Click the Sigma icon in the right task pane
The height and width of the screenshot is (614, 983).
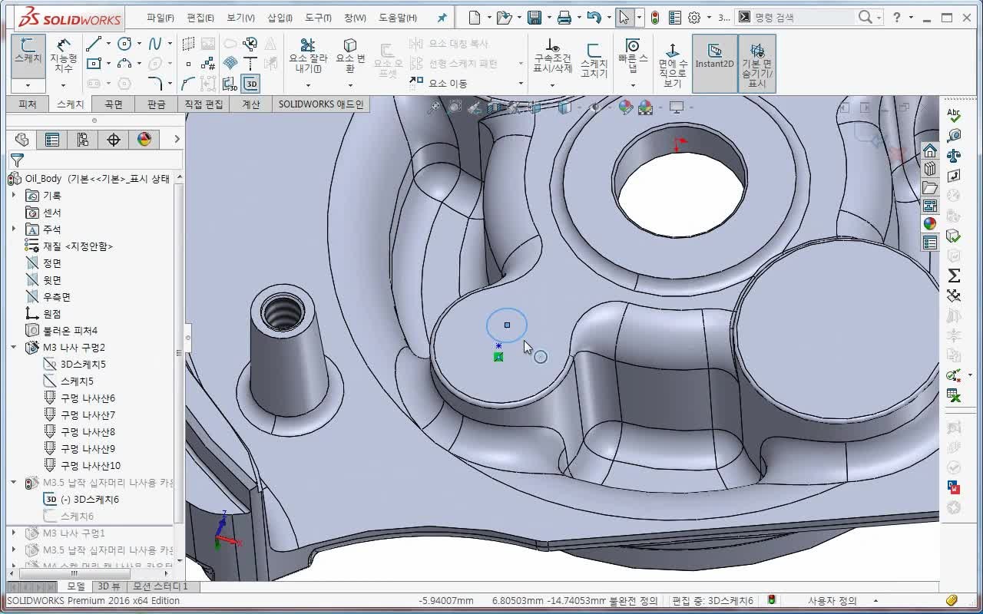(x=954, y=276)
